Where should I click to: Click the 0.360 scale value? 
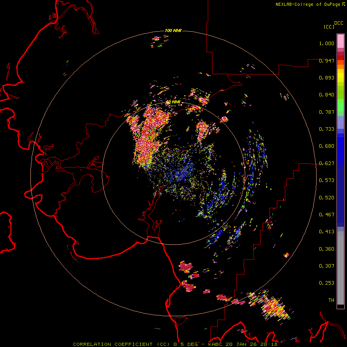point(327,249)
